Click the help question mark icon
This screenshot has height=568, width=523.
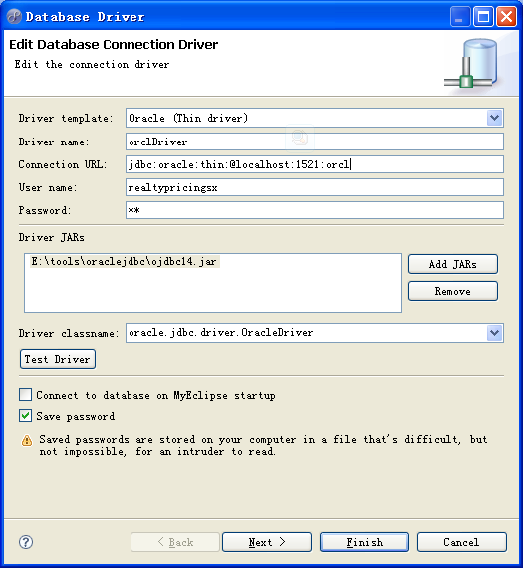point(26,542)
